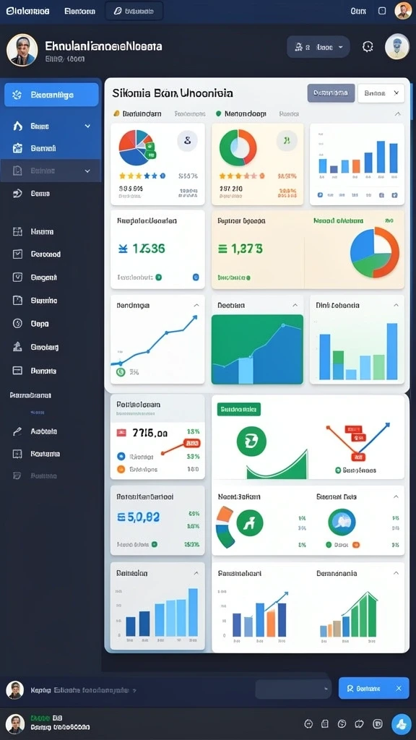Open the round profile avatar beside clock icon
416x740 pixels.
(x=397, y=46)
